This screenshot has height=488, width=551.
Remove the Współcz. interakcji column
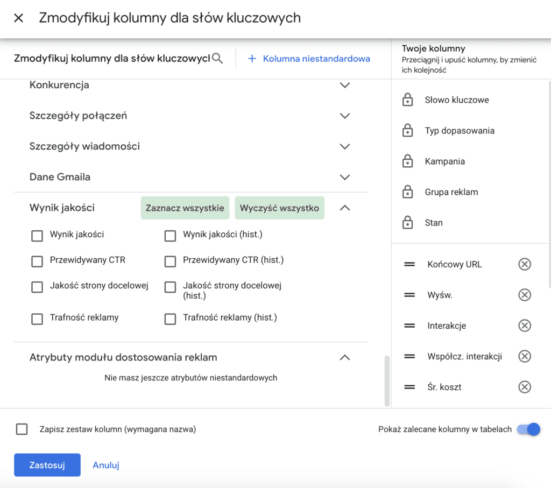point(524,356)
